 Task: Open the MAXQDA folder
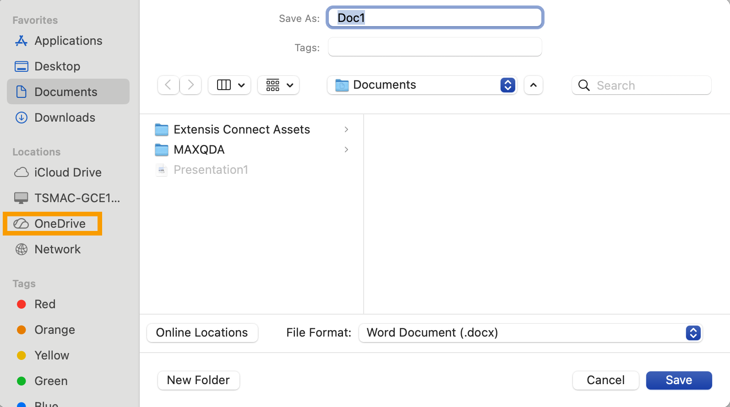click(199, 150)
